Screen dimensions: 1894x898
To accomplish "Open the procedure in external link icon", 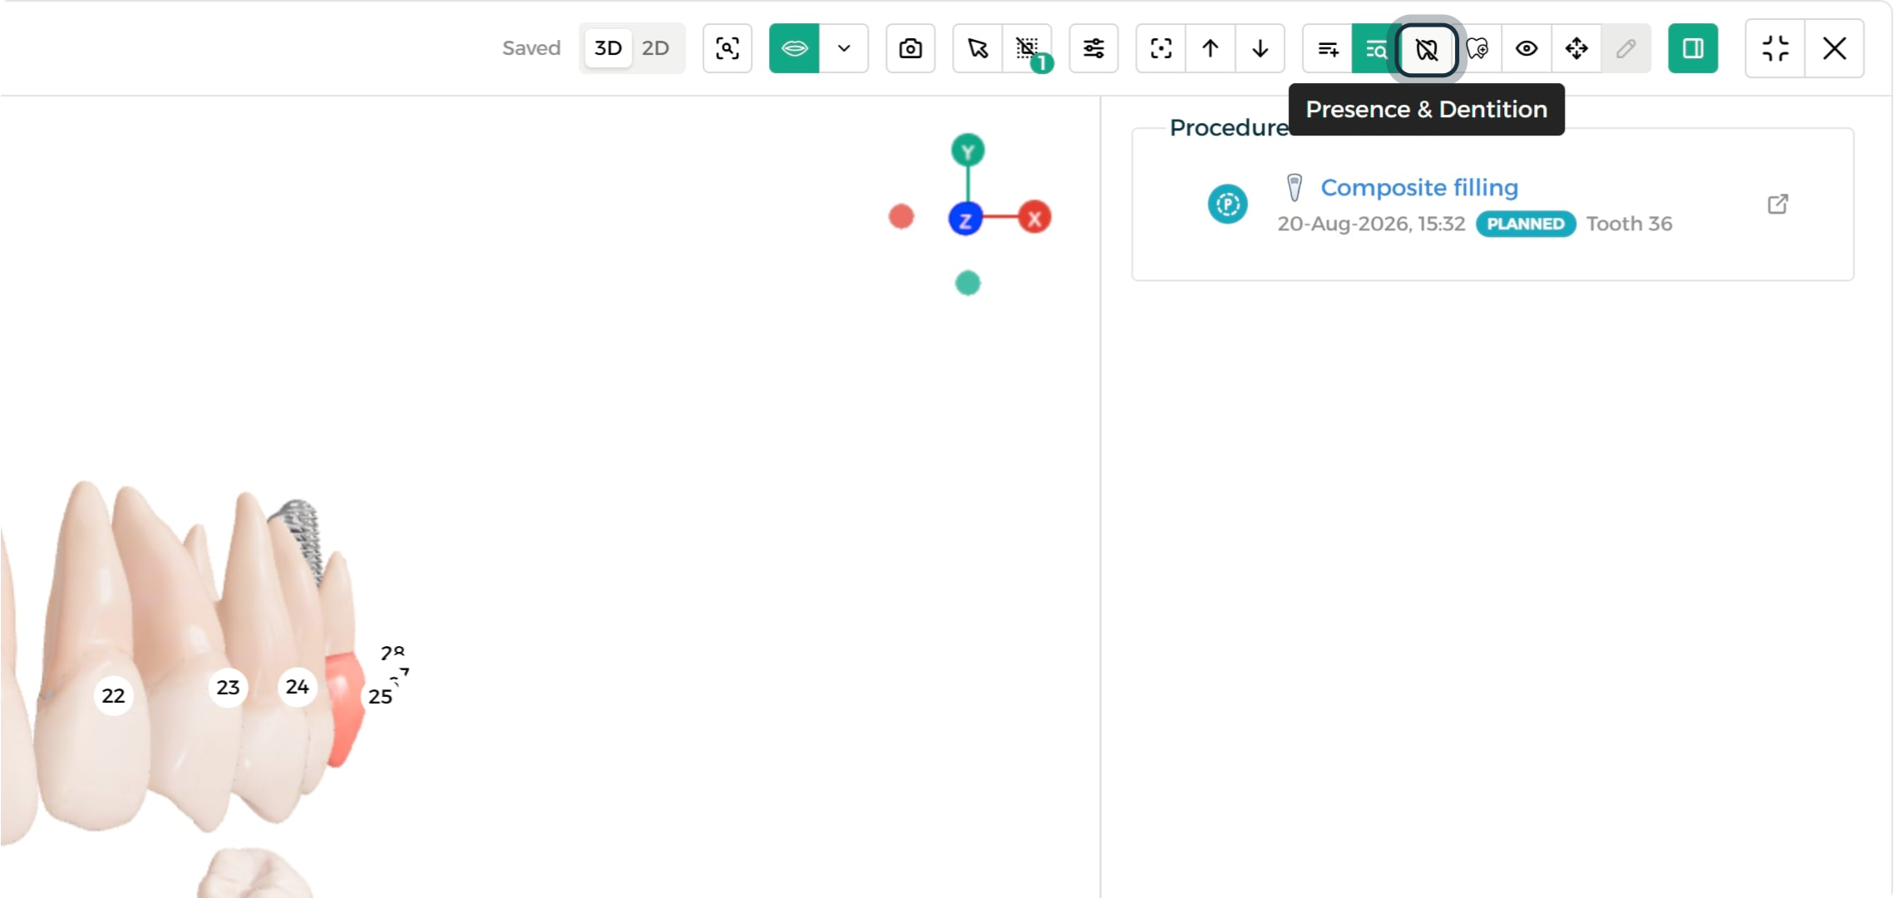I will coord(1778,204).
